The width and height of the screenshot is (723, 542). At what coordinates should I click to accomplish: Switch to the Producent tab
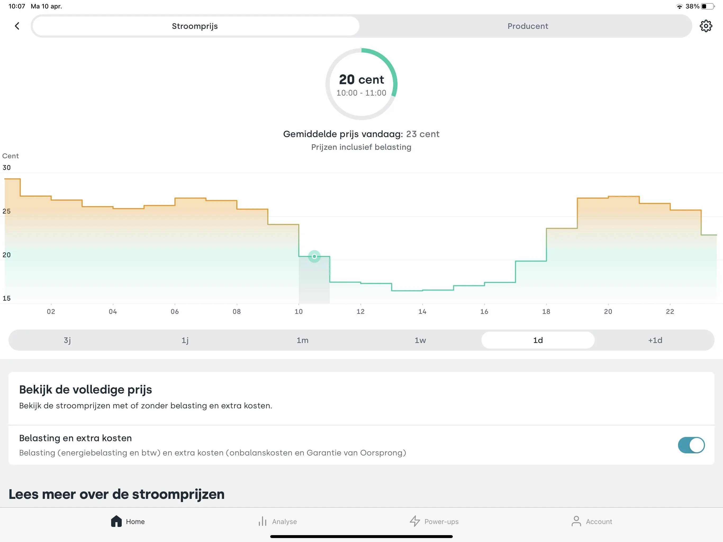[527, 26]
